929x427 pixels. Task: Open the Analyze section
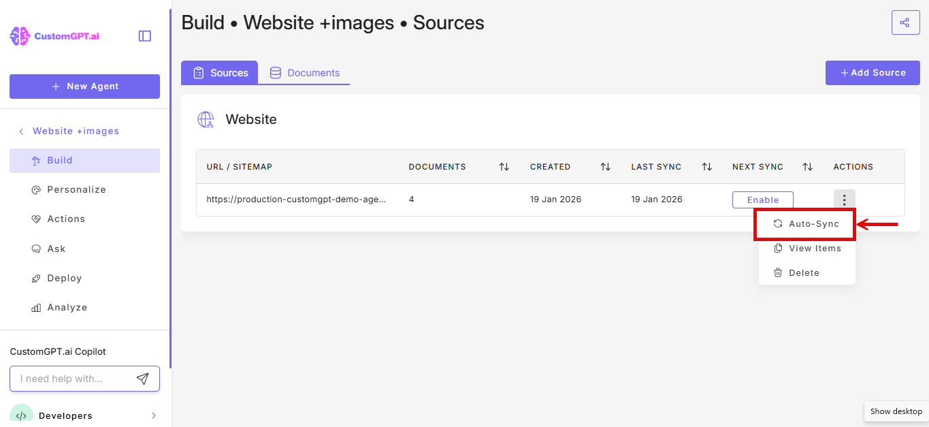84,308
